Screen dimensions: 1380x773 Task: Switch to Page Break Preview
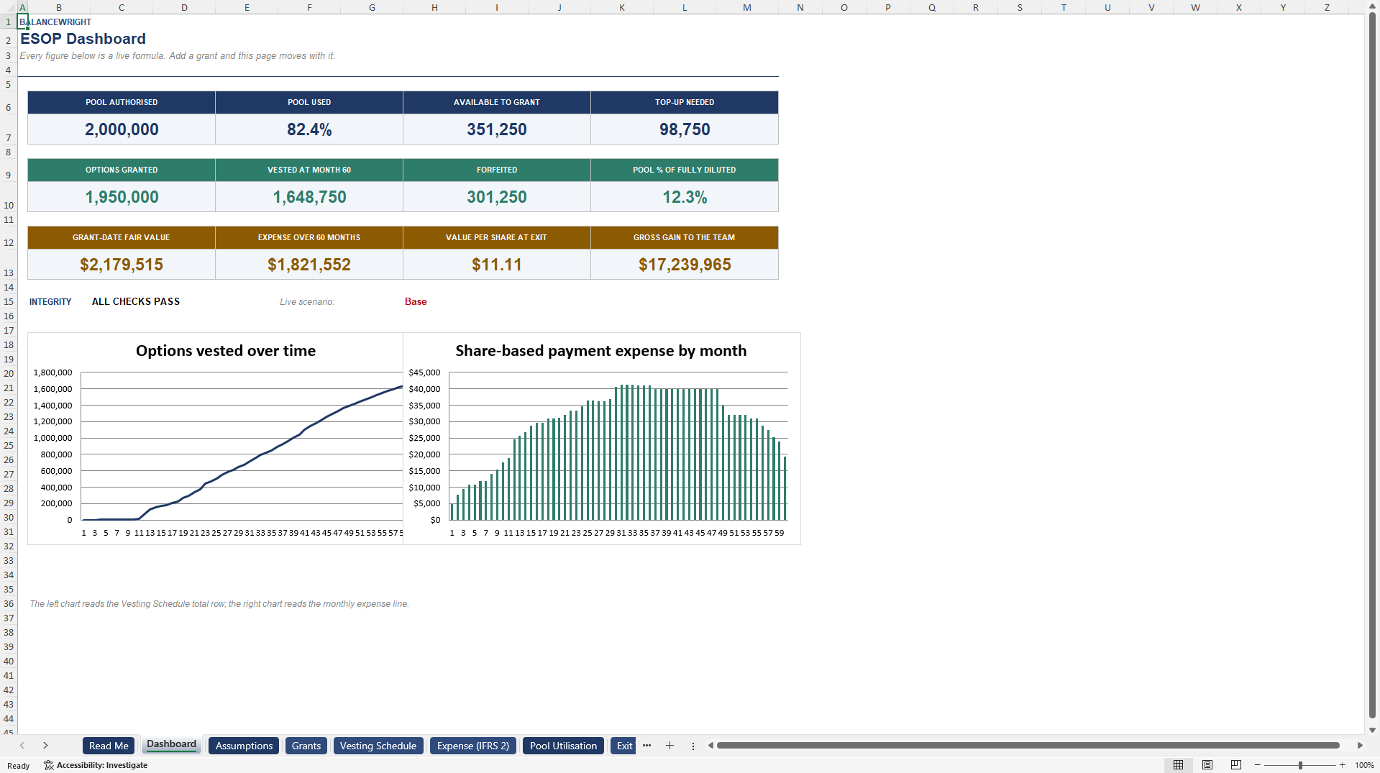click(1236, 765)
